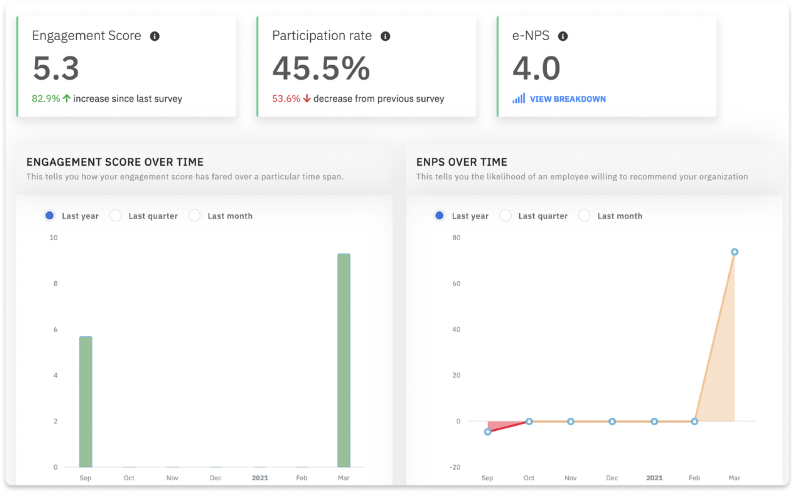The height and width of the screenshot is (493, 794).
Task: Select Last year on ENPS chart
Action: click(439, 216)
